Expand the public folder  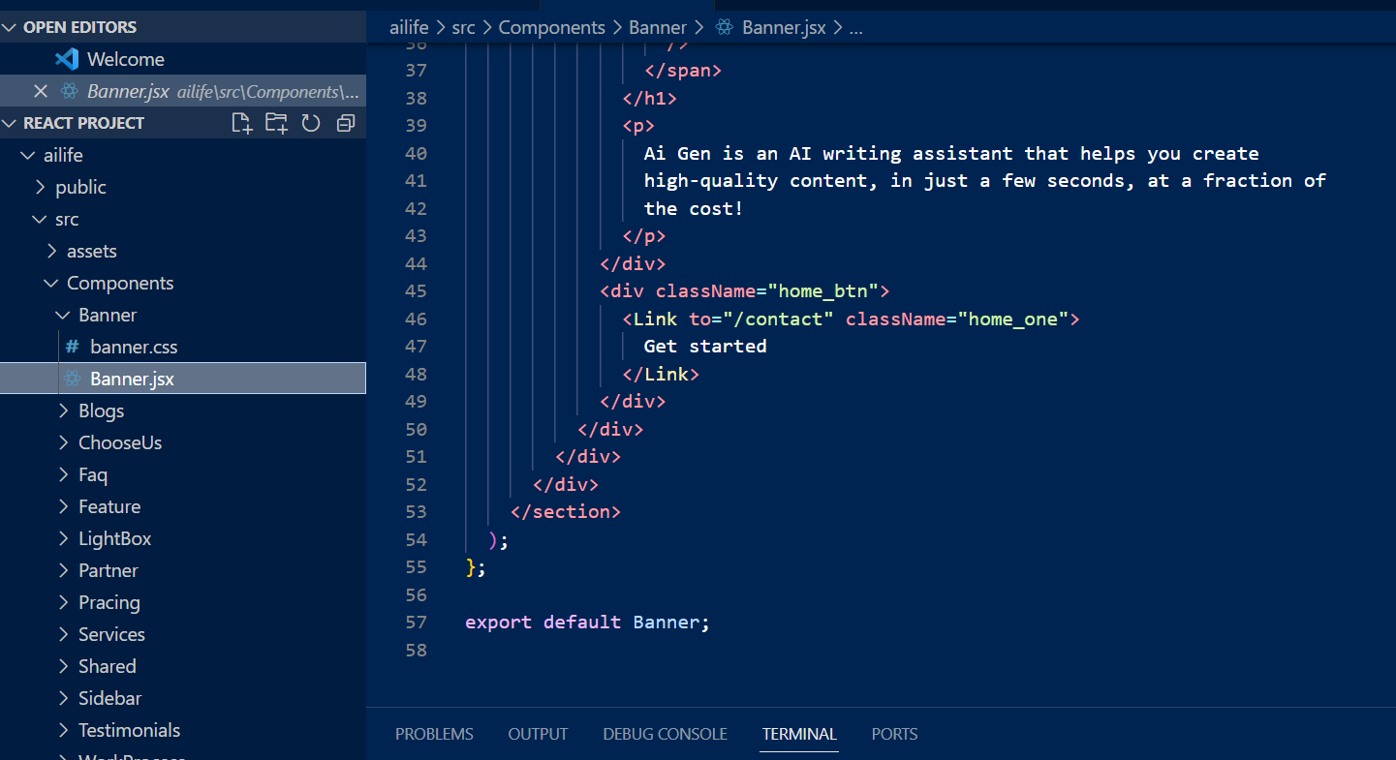pos(40,187)
